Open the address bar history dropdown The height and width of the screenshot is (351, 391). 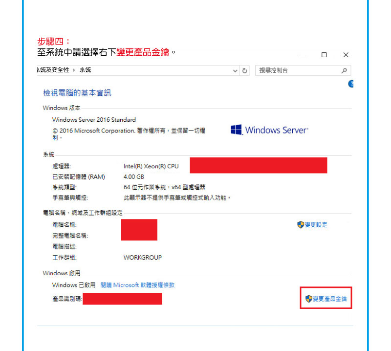click(235, 71)
